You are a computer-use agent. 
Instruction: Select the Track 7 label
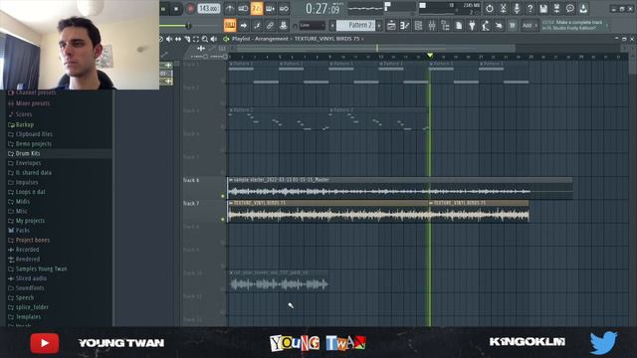pyautogui.click(x=191, y=203)
